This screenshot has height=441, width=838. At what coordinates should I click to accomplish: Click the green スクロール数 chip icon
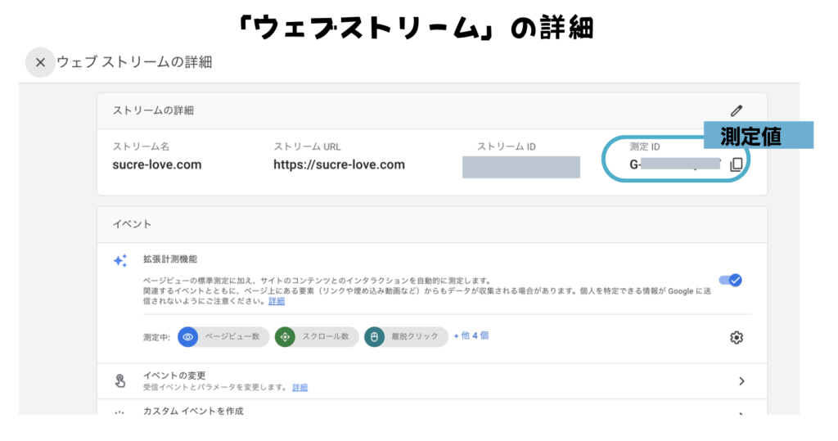click(x=285, y=336)
